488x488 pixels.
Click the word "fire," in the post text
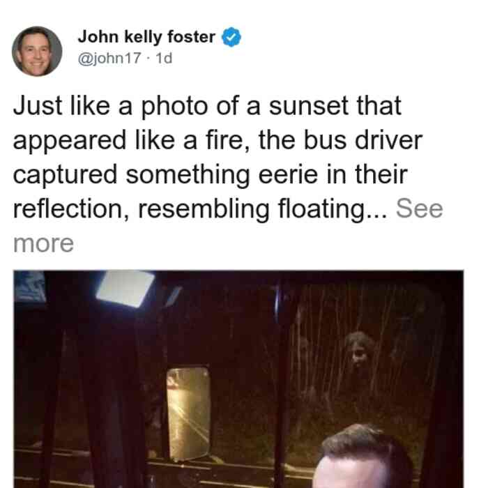tap(227, 141)
